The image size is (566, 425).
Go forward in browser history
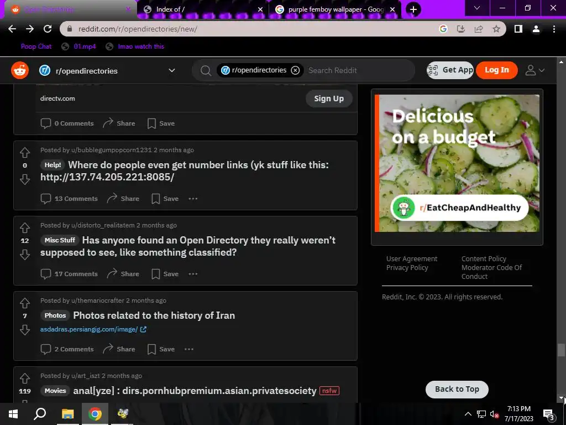tap(30, 29)
